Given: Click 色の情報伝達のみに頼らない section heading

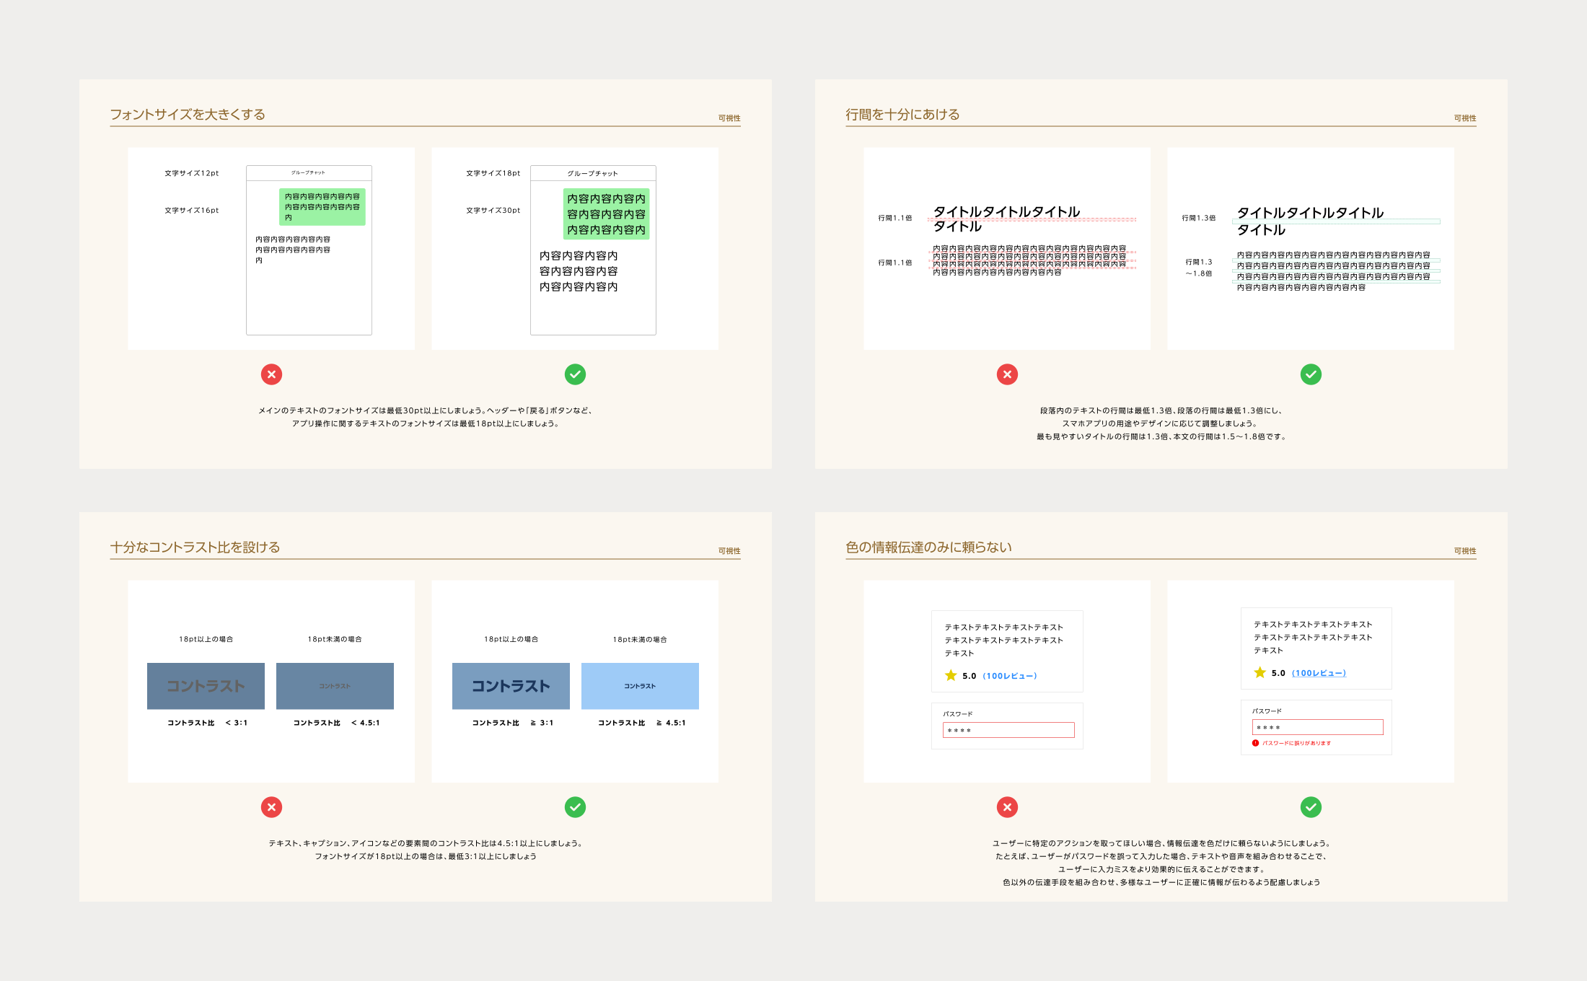Looking at the screenshot, I should point(928,547).
